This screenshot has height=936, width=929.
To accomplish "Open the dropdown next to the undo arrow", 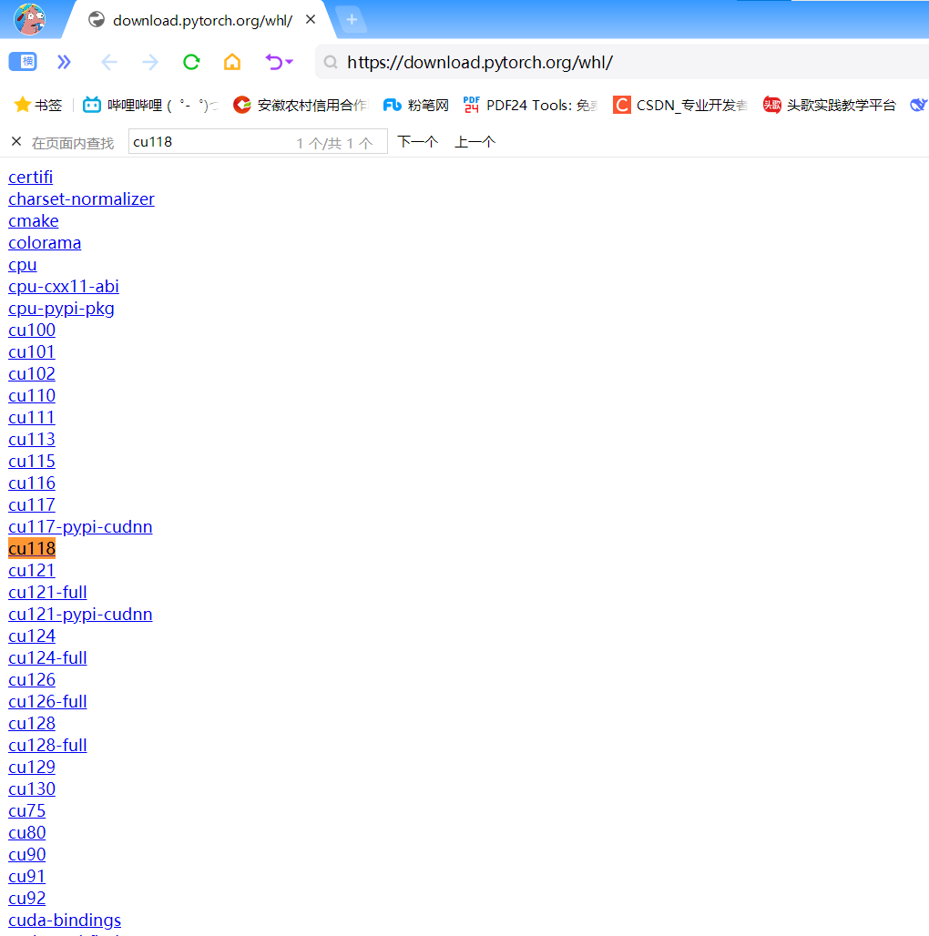I will (290, 62).
